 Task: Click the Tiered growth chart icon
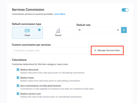pos(58,31)
